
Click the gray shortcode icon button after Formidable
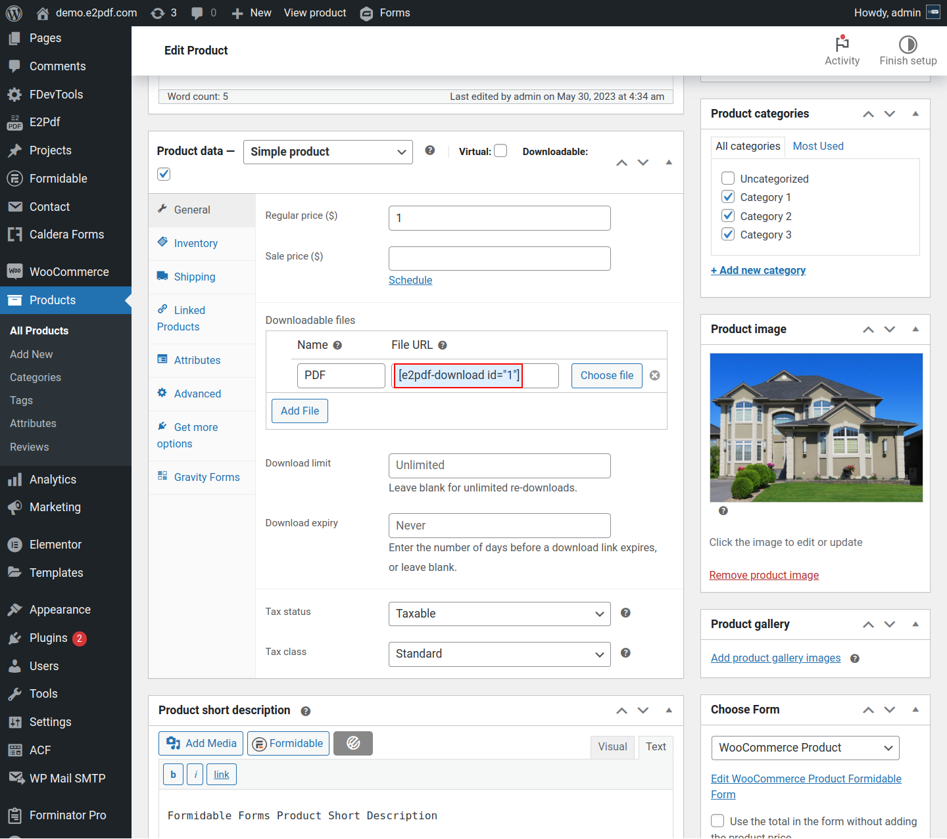[353, 743]
